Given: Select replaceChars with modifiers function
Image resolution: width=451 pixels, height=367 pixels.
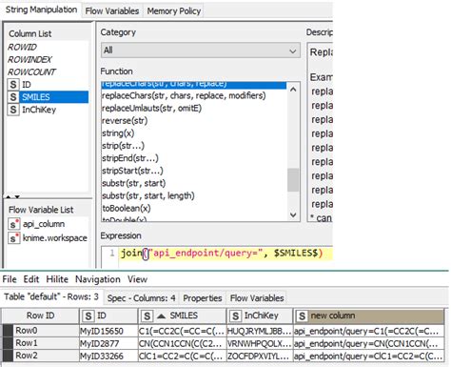Looking at the screenshot, I should (x=184, y=95).
